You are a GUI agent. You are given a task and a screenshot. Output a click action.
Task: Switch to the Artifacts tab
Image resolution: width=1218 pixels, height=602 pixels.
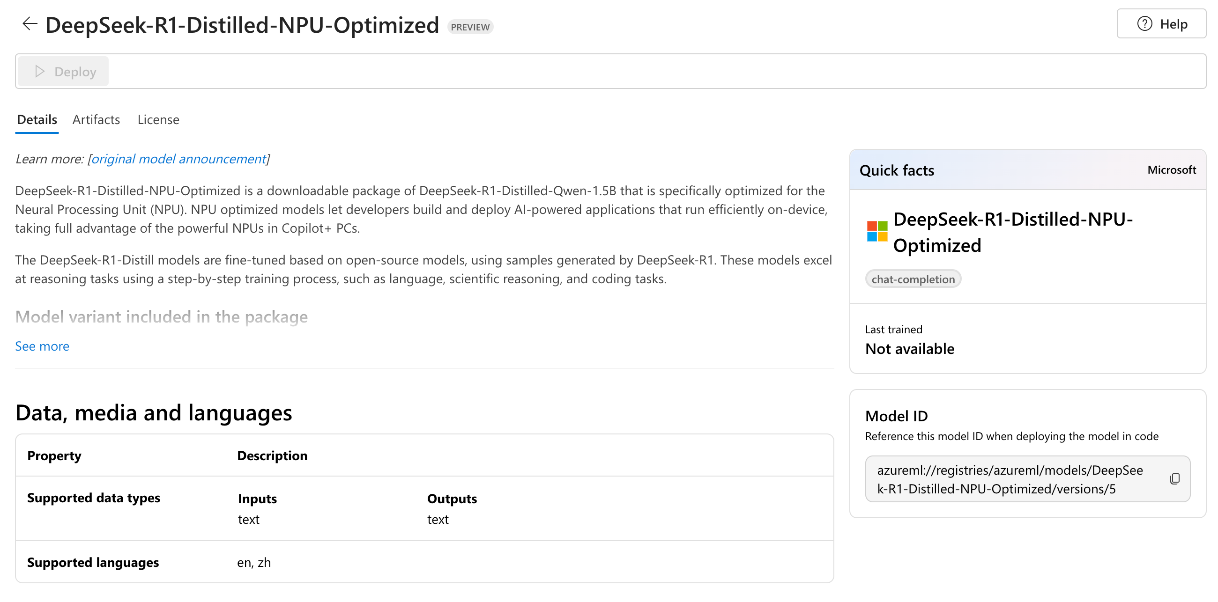point(97,119)
